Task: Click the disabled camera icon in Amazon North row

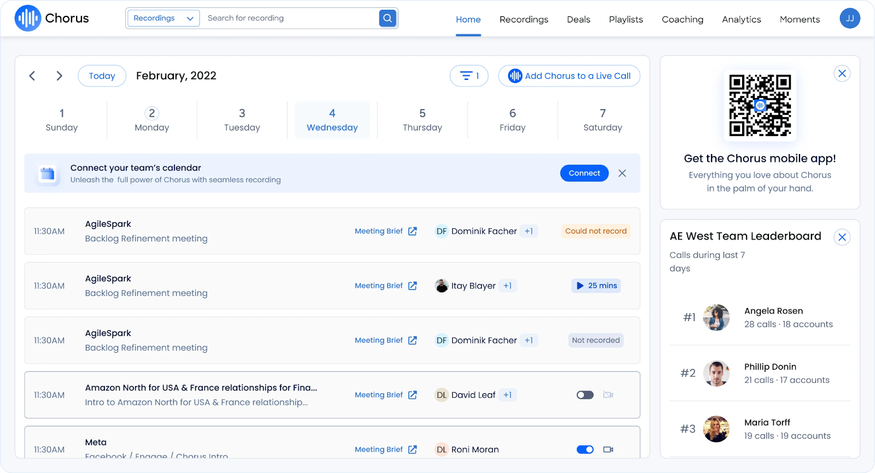Action: pyautogui.click(x=608, y=395)
